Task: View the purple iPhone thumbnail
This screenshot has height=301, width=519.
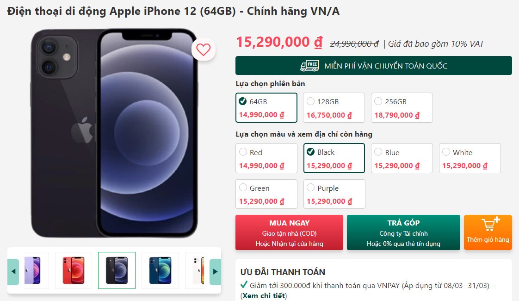Action: 34,270
